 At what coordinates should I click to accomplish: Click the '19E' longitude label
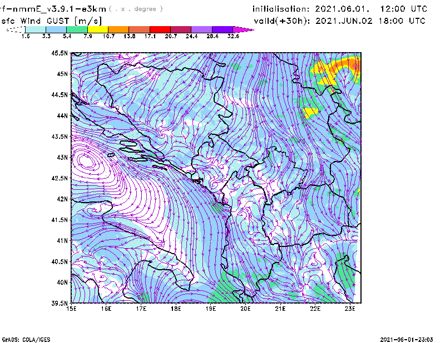pyautogui.click(x=211, y=309)
